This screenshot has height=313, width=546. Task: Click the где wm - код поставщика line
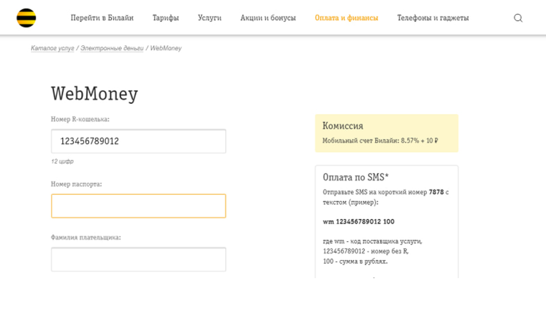point(372,241)
